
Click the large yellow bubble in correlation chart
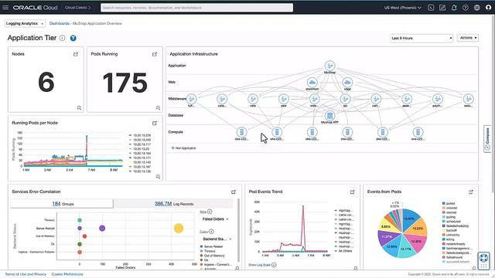point(179,229)
